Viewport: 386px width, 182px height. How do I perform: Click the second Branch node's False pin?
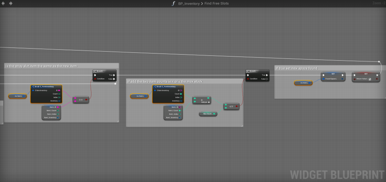point(267,79)
